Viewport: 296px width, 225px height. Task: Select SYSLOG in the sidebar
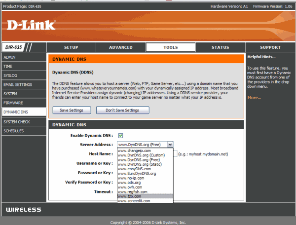pos(24,75)
